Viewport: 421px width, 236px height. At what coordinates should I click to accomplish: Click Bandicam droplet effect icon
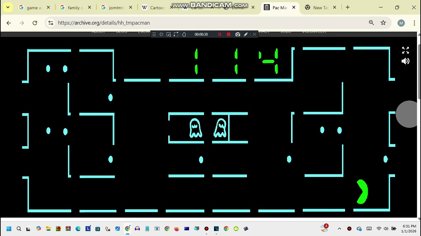(184, 34)
